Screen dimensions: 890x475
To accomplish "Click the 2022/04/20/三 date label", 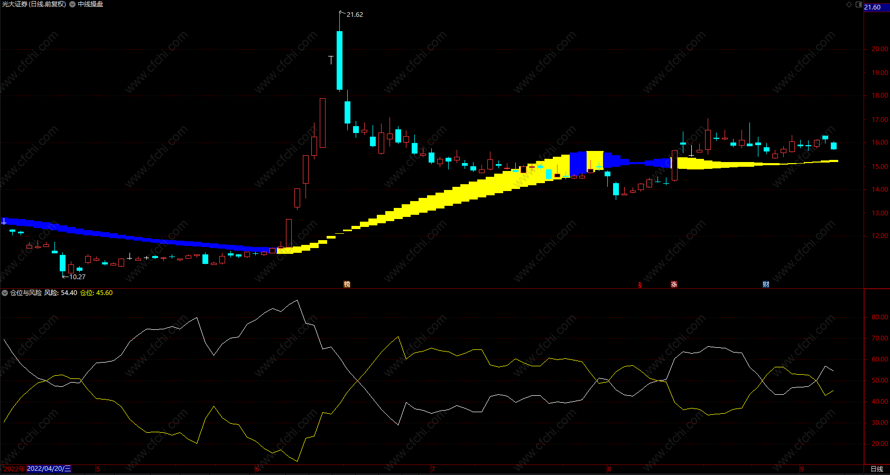I will point(49,469).
